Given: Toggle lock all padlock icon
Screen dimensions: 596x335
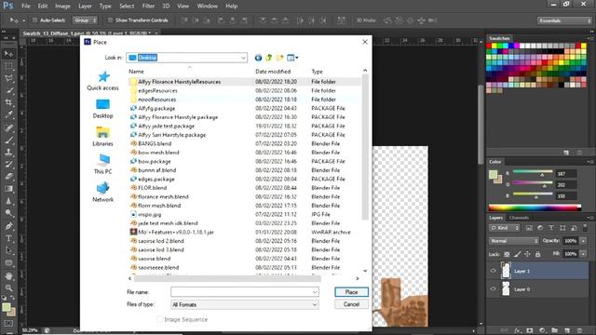Looking at the screenshot, I should pyautogui.click(x=537, y=254).
